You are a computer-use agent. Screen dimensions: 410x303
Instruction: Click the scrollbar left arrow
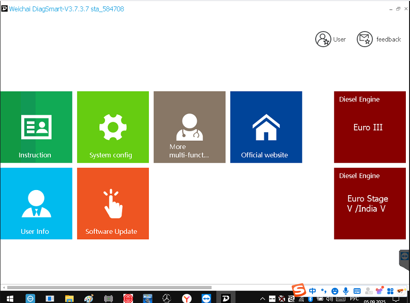(x=4, y=288)
